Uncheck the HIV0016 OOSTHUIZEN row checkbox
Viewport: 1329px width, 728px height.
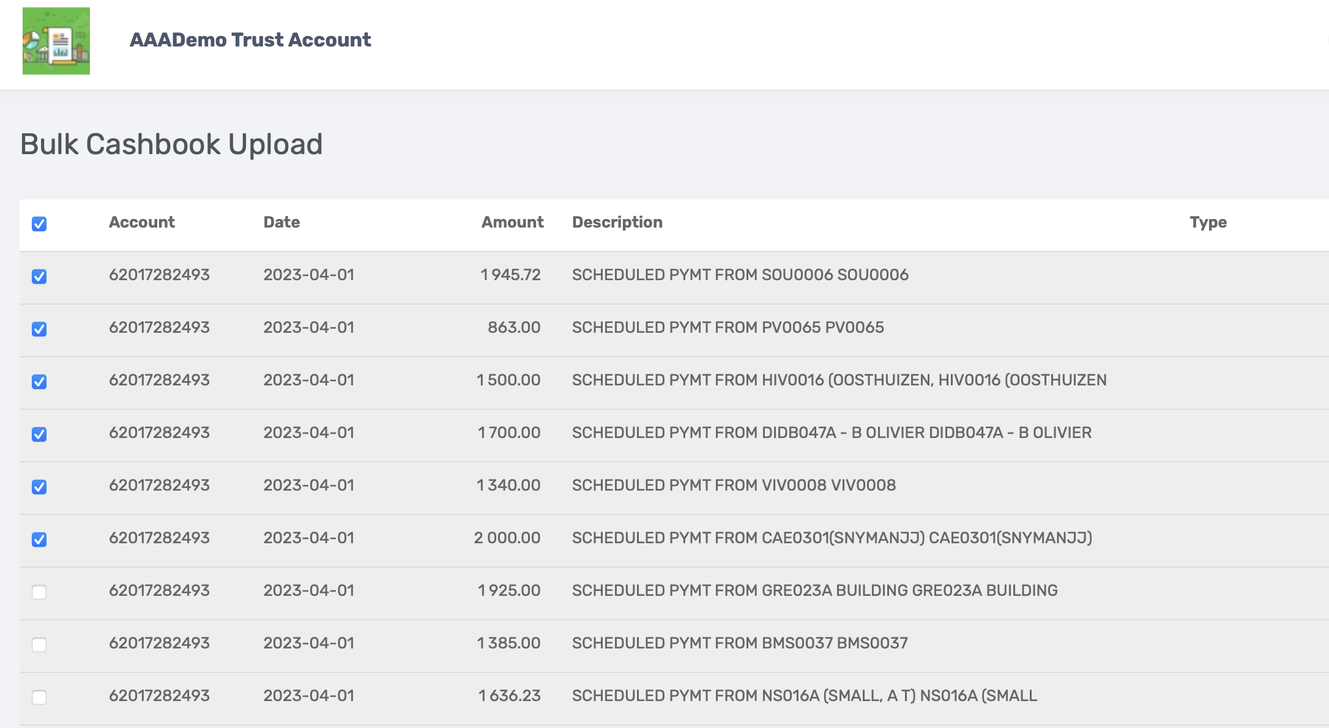(x=39, y=382)
